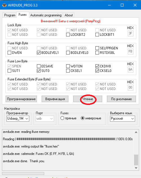Viewport: 141px width, 178px height.
Task: Close the AVRDUDE_PROG window
Action: (135, 5)
